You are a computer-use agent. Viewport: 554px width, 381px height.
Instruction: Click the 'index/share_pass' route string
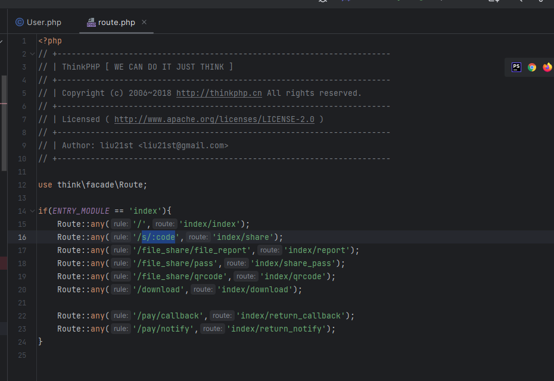point(293,263)
